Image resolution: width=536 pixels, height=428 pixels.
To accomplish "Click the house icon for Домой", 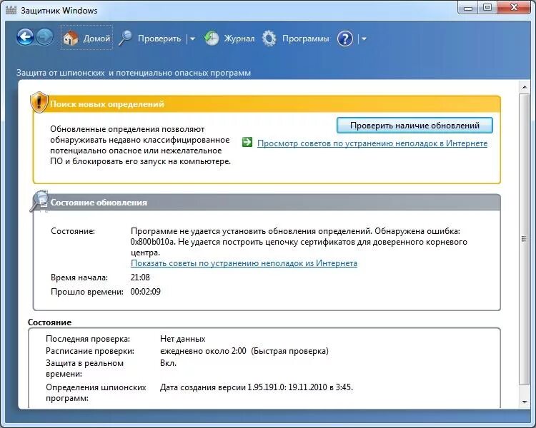I will tap(71, 39).
